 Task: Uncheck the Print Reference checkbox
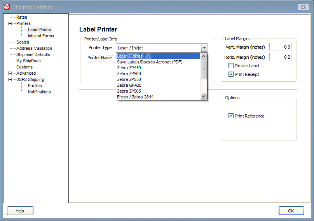[x=231, y=116]
